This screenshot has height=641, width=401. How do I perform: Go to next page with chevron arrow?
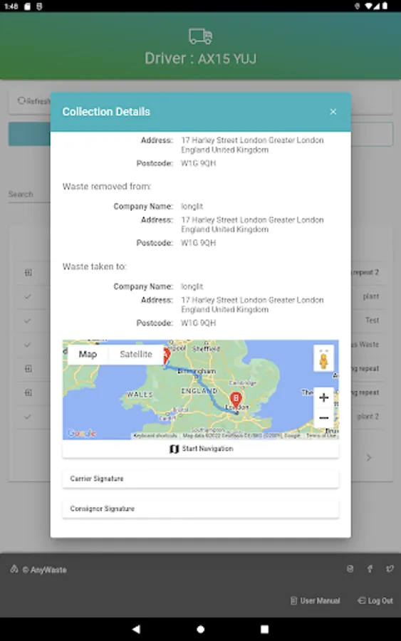coord(369,457)
